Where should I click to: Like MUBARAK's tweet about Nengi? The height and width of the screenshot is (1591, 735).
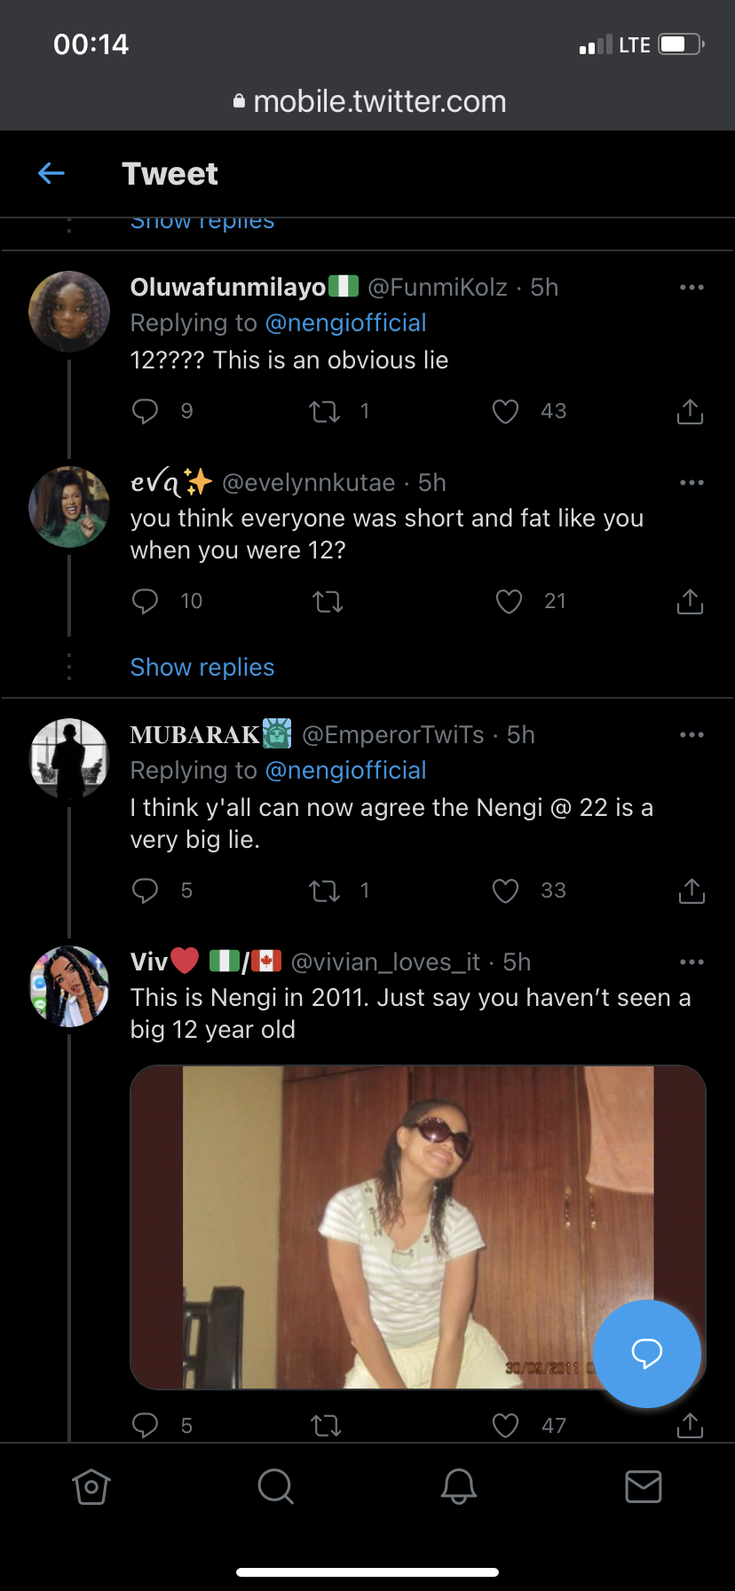click(x=506, y=890)
